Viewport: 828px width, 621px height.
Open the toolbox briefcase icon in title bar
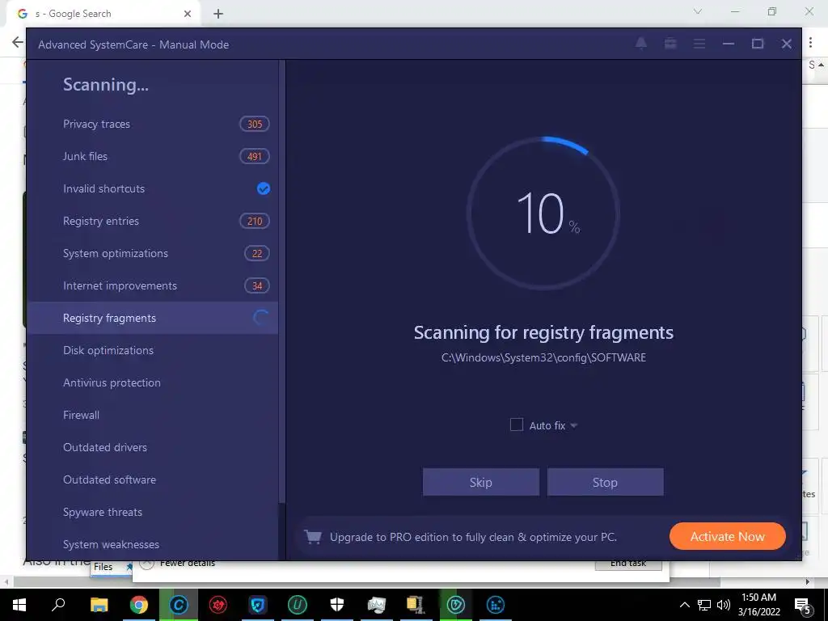(x=670, y=44)
